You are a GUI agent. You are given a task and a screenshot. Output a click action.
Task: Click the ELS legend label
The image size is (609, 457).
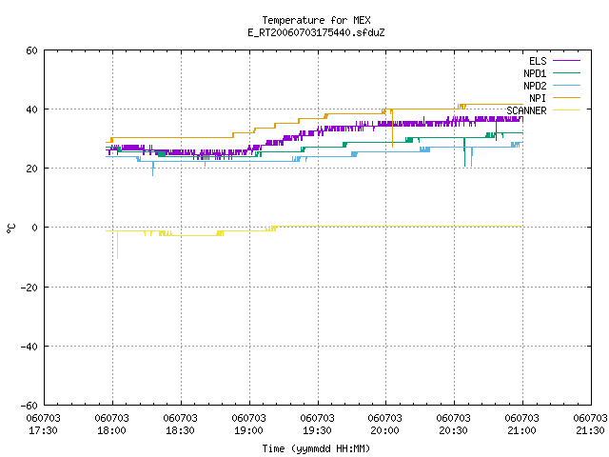pos(538,61)
